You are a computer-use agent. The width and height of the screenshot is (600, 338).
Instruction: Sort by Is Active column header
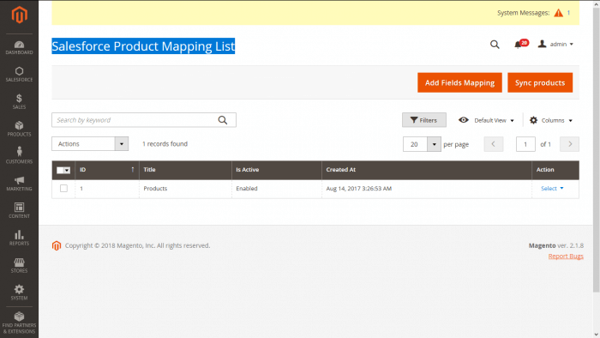click(277, 170)
